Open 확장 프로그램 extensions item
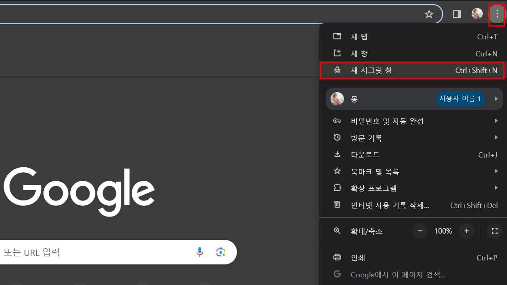 413,188
